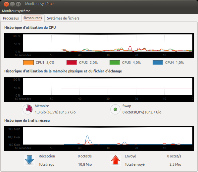
Task: Click the network traffic history graph
Action: [99, 139]
